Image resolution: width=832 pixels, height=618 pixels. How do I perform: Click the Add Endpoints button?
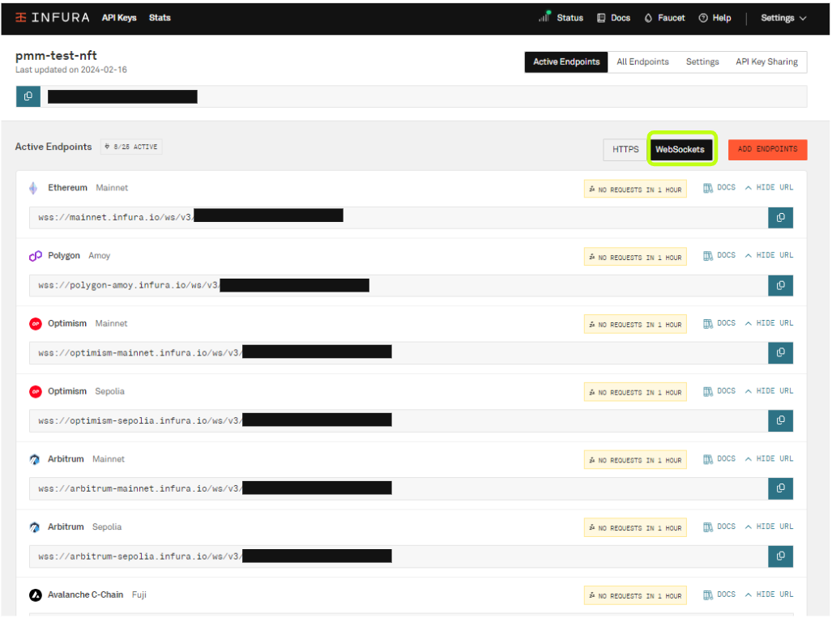[766, 150]
